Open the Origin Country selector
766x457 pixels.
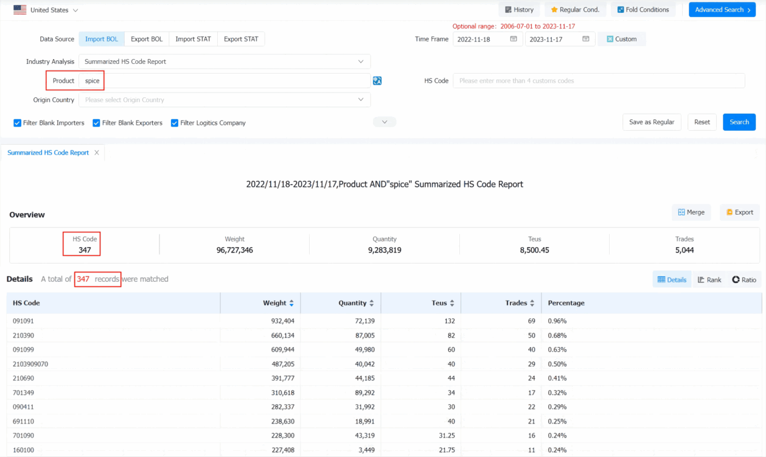point(224,100)
